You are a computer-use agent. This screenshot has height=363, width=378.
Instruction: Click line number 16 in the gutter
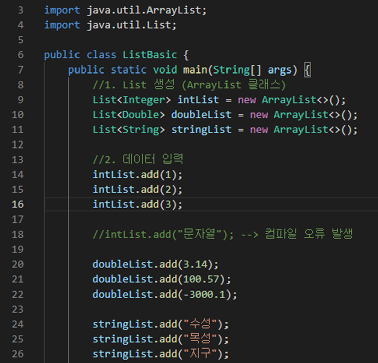point(18,204)
